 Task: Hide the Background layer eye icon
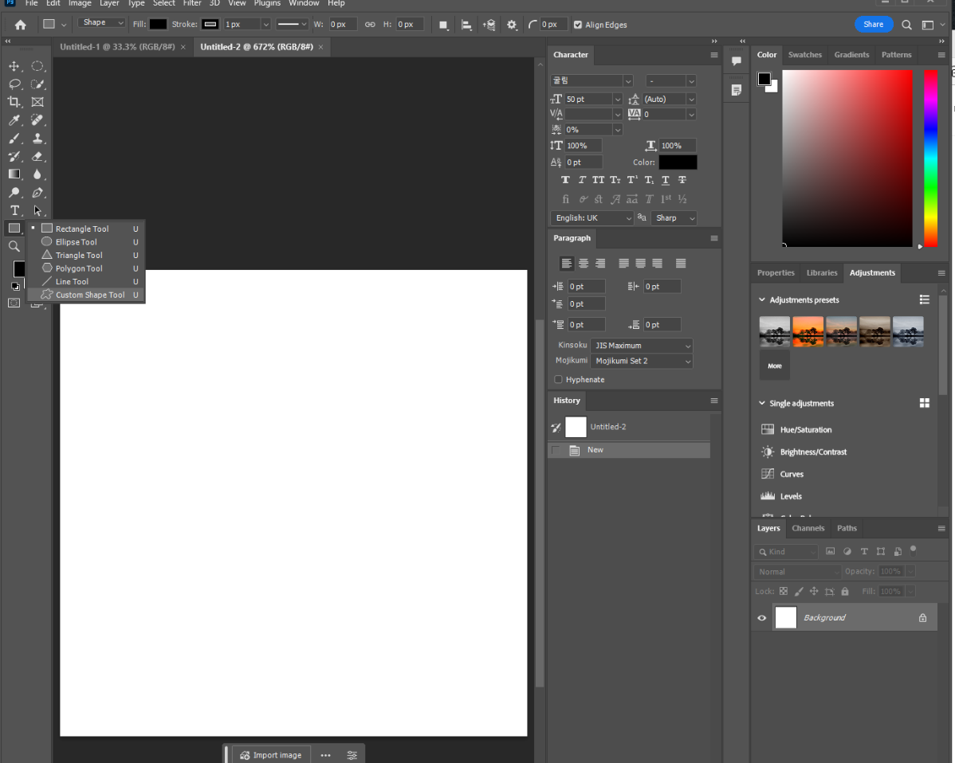pos(762,618)
